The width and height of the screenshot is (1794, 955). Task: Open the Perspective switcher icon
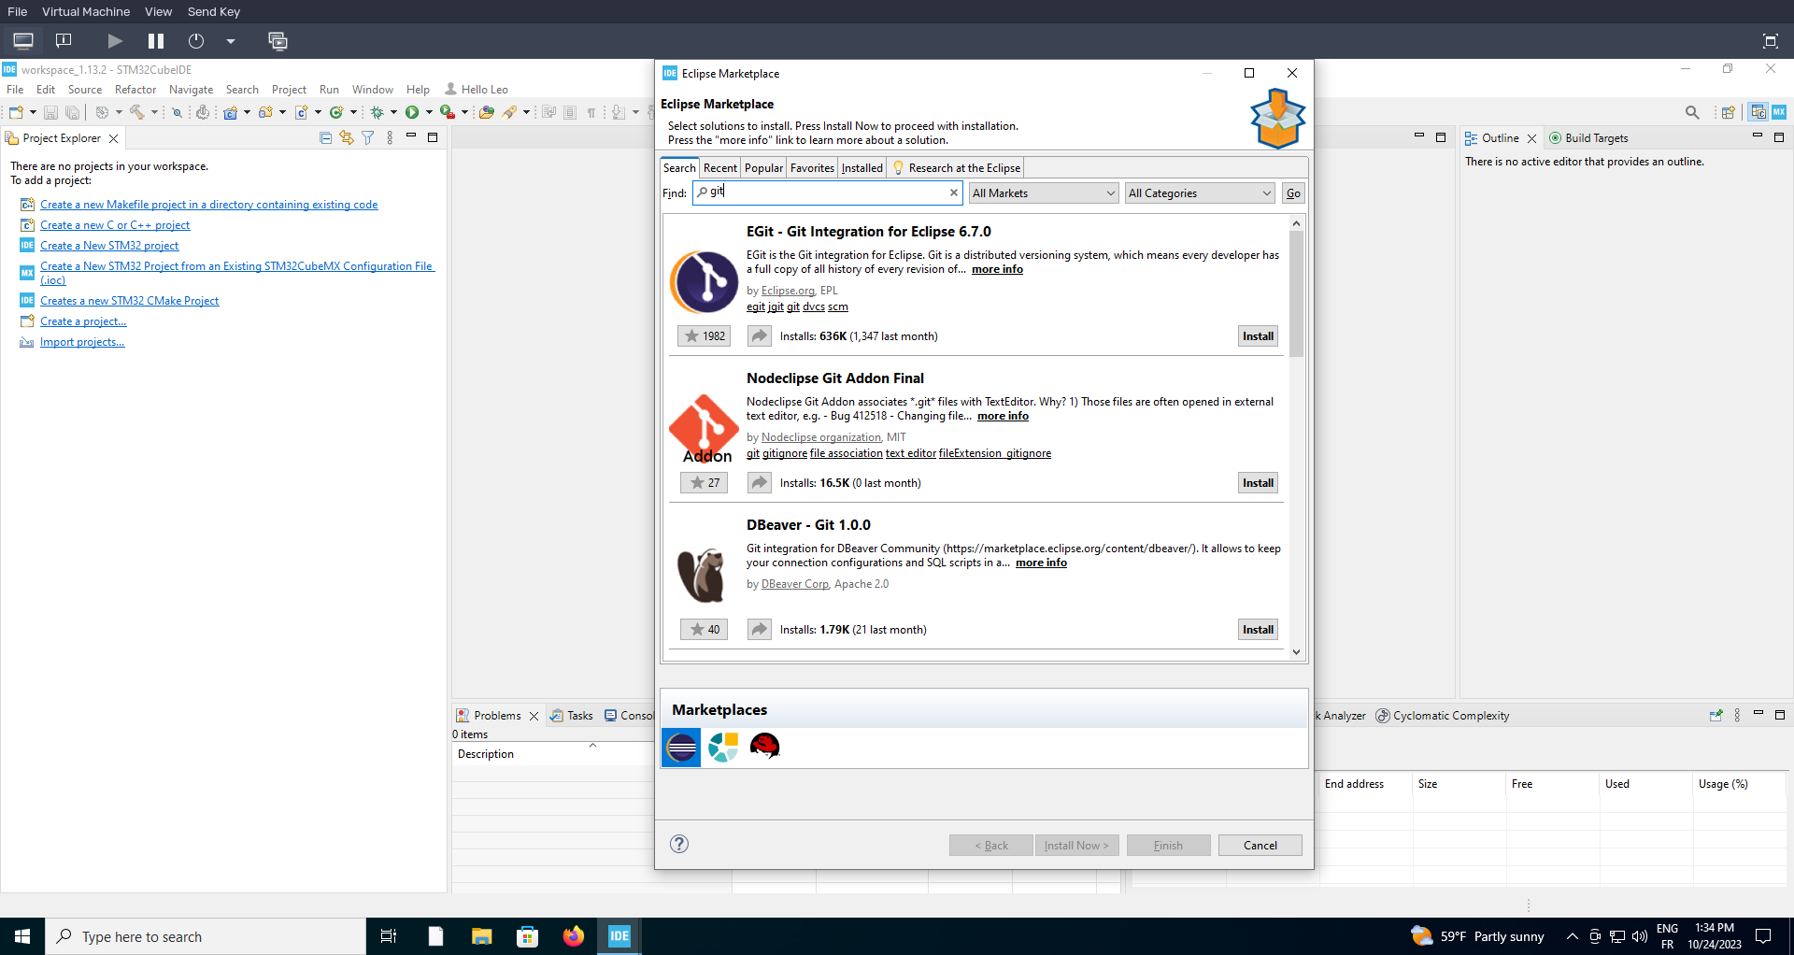tap(1728, 112)
